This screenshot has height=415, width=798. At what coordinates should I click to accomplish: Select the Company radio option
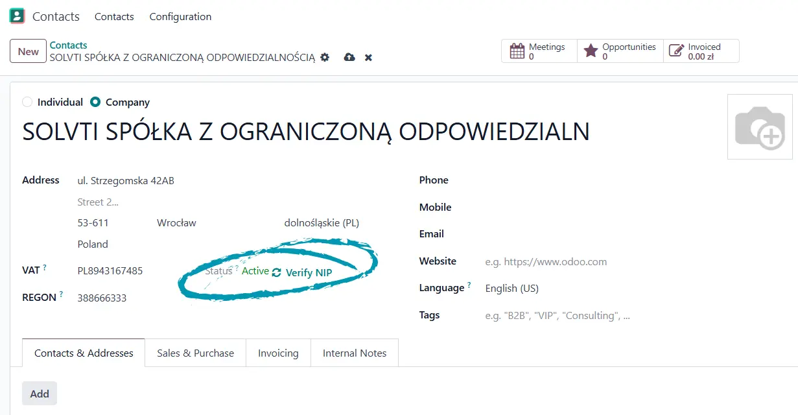95,102
